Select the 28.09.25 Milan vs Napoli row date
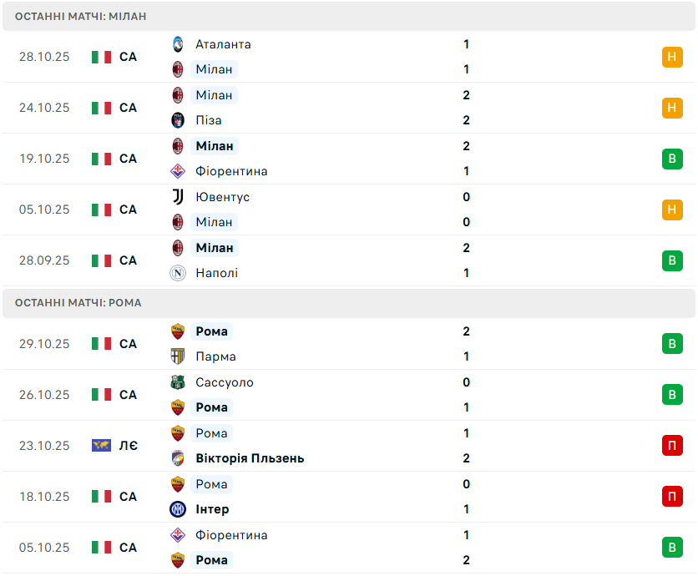The height and width of the screenshot is (576, 698). coord(44,260)
